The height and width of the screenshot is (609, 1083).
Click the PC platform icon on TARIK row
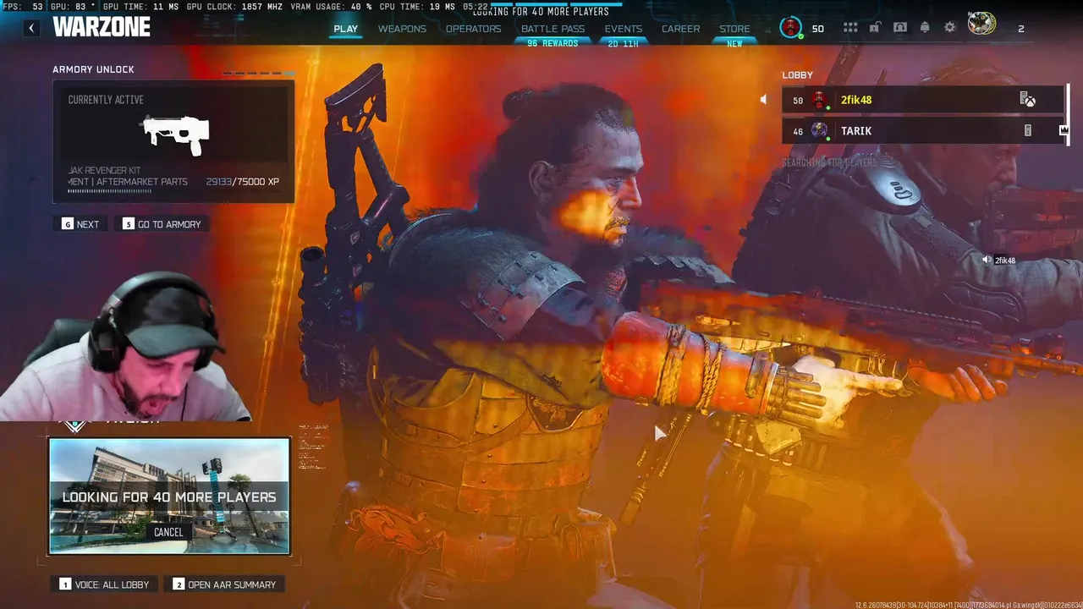[1028, 130]
